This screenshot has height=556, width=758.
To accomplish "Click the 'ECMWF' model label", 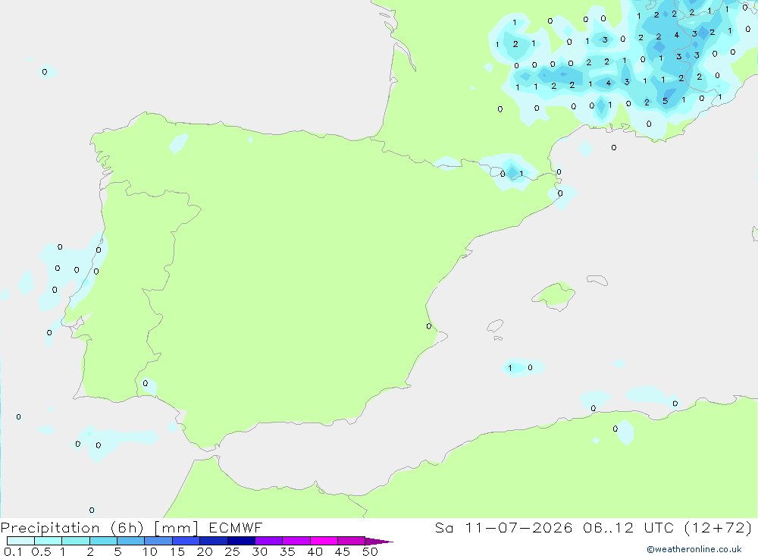I will click(236, 527).
